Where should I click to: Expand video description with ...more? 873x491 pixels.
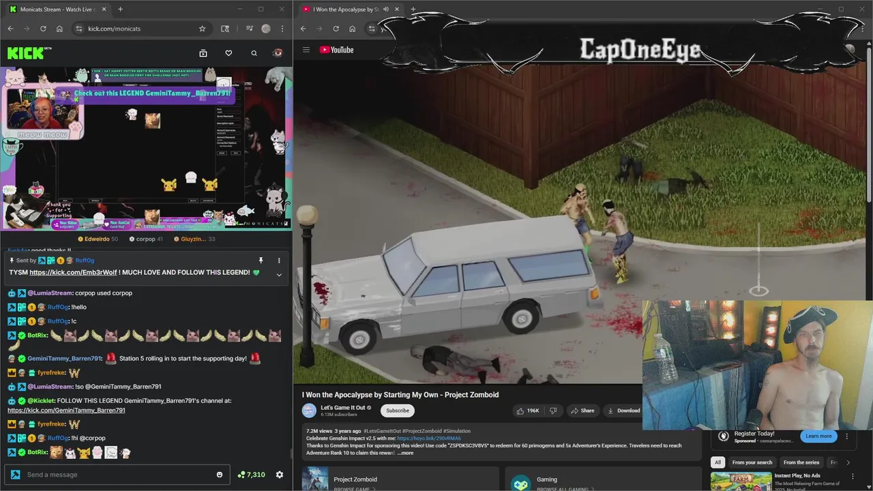pyautogui.click(x=405, y=453)
